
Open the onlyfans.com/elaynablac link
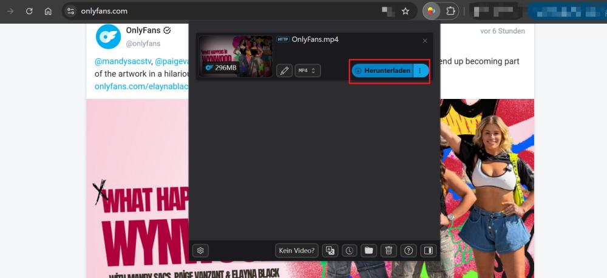click(141, 86)
